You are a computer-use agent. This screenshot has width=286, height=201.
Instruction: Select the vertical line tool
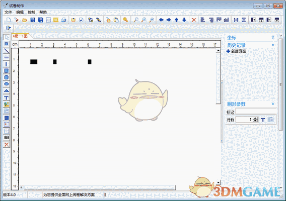(7, 64)
